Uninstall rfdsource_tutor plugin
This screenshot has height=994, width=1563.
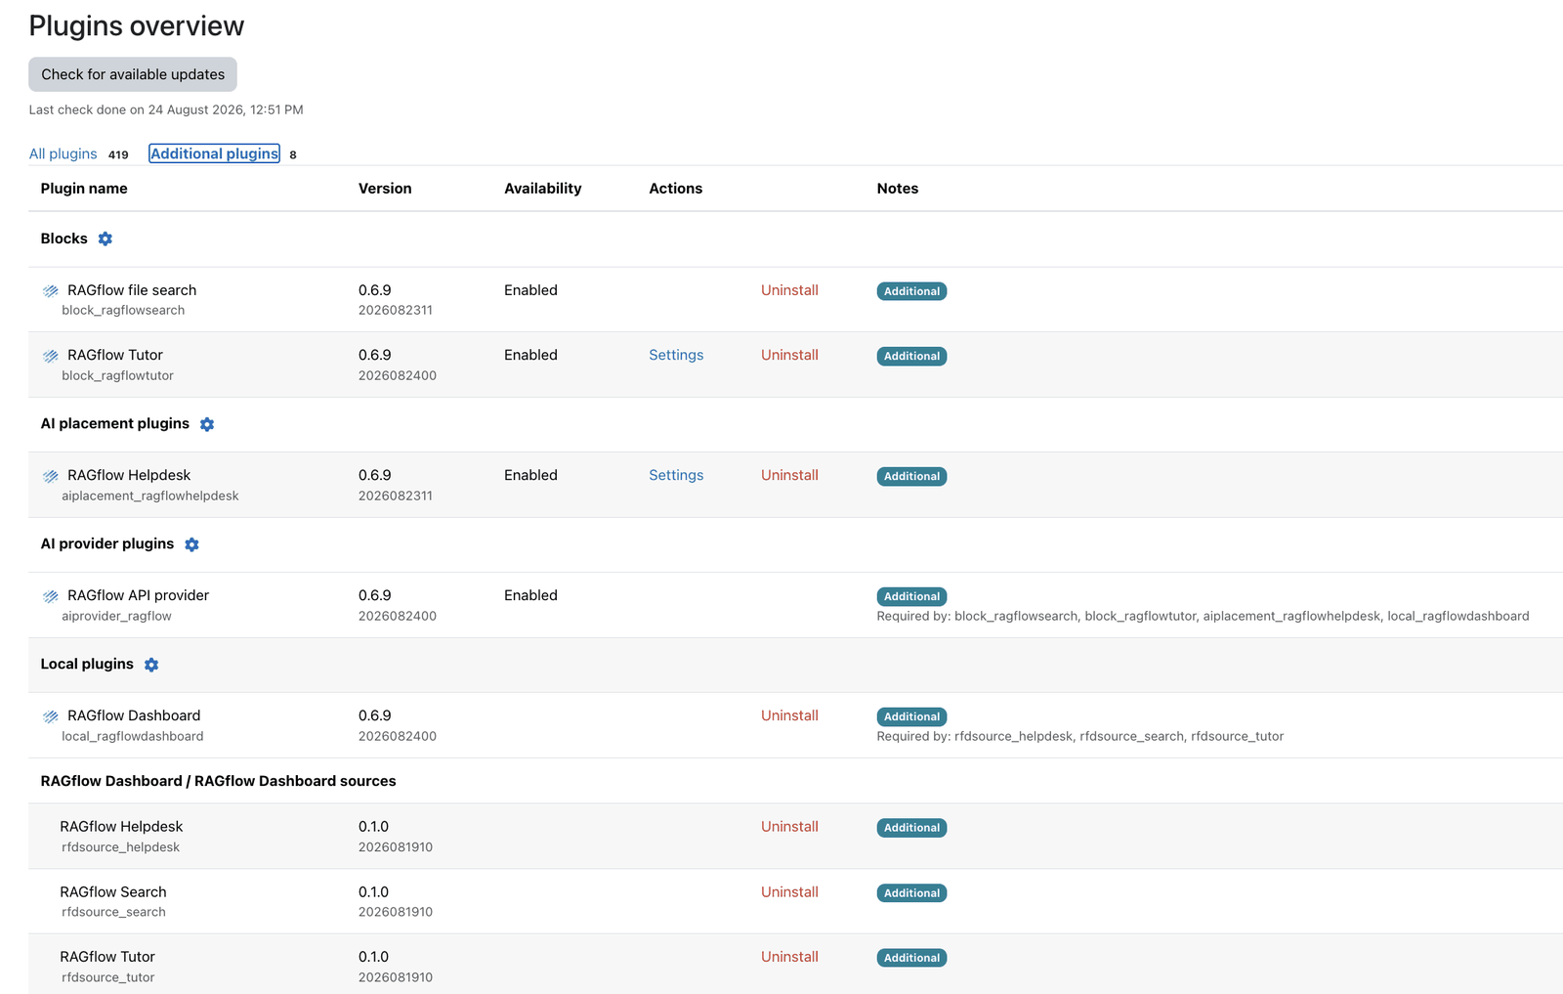pos(789,957)
